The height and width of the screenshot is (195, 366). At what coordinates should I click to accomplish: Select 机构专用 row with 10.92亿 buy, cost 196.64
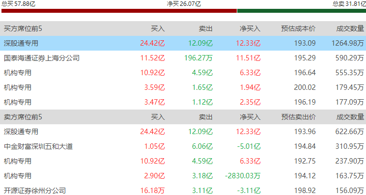click(183, 73)
